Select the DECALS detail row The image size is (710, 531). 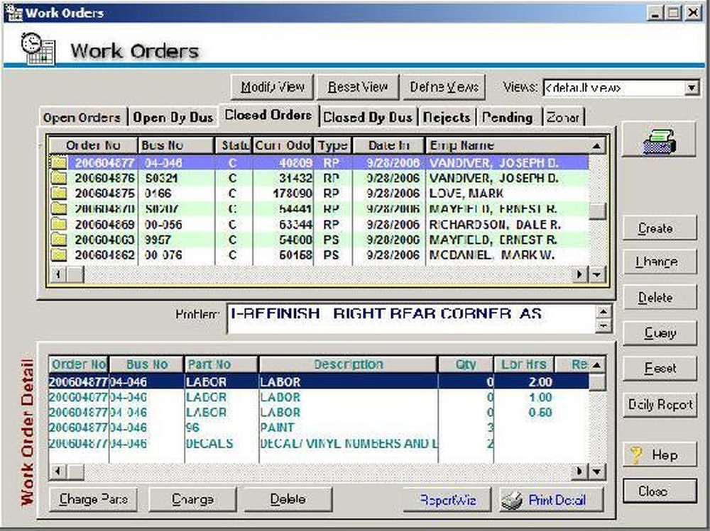pyautogui.click(x=319, y=443)
